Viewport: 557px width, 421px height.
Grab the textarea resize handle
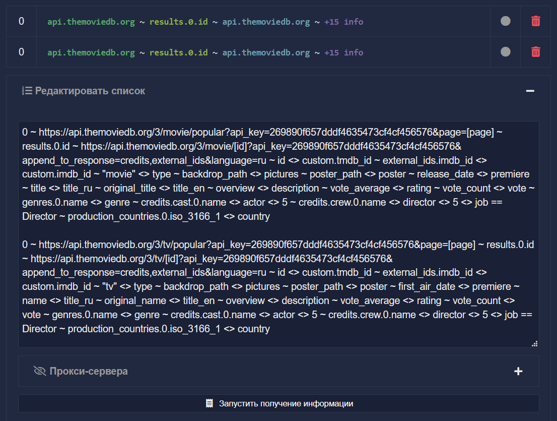coord(535,343)
